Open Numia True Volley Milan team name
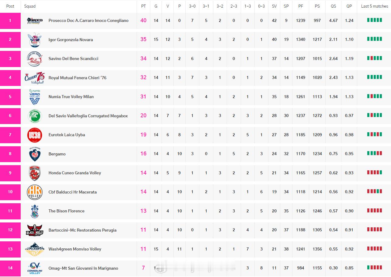This screenshot has width=391, height=277. click(71, 97)
